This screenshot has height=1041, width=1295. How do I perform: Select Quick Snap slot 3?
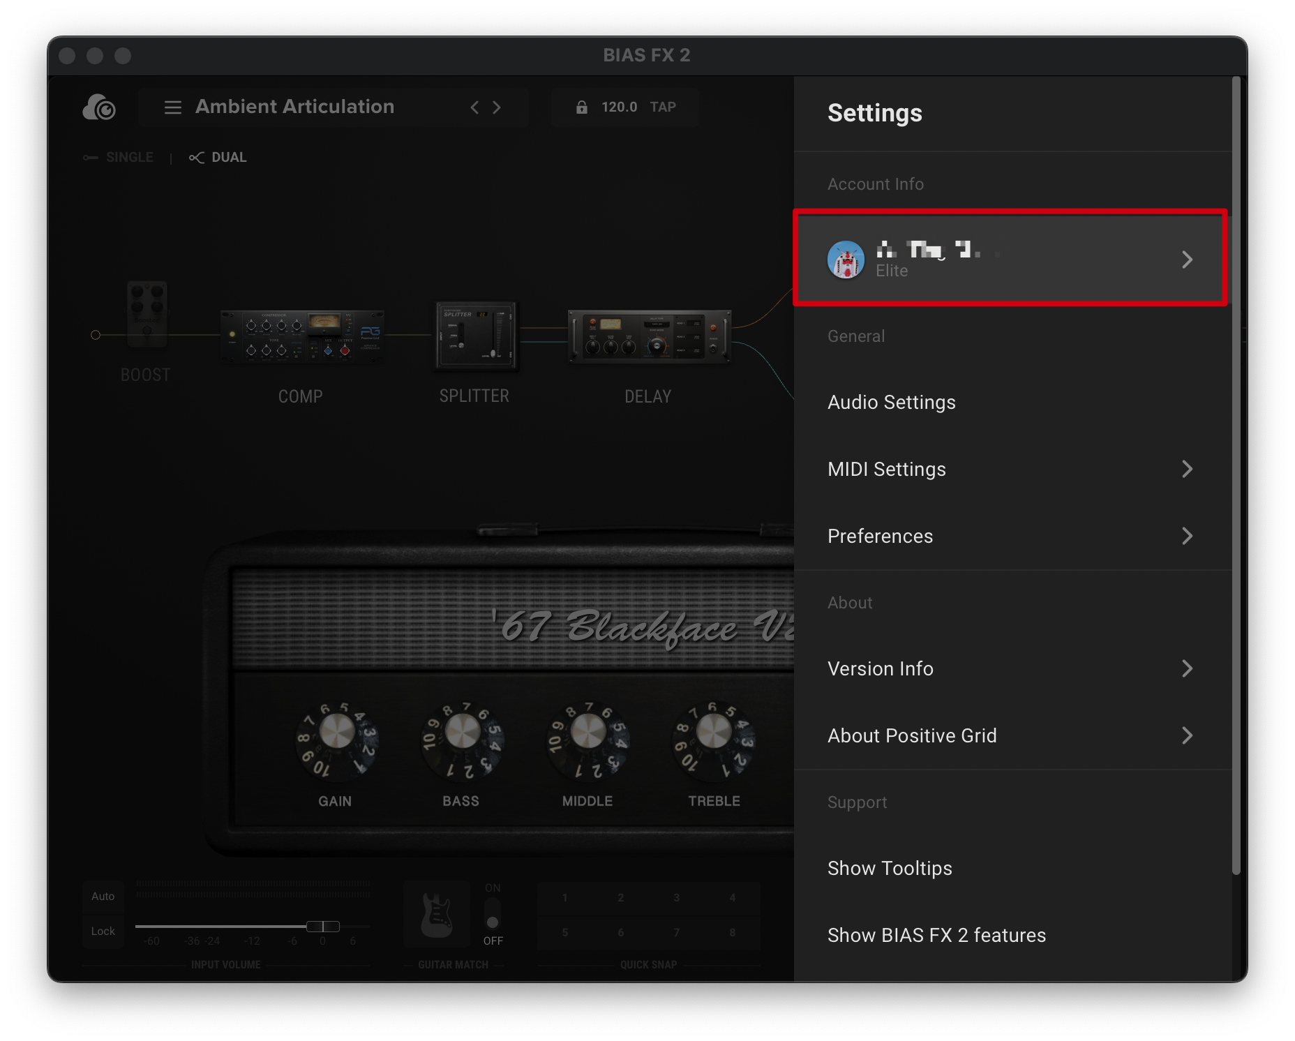click(677, 898)
